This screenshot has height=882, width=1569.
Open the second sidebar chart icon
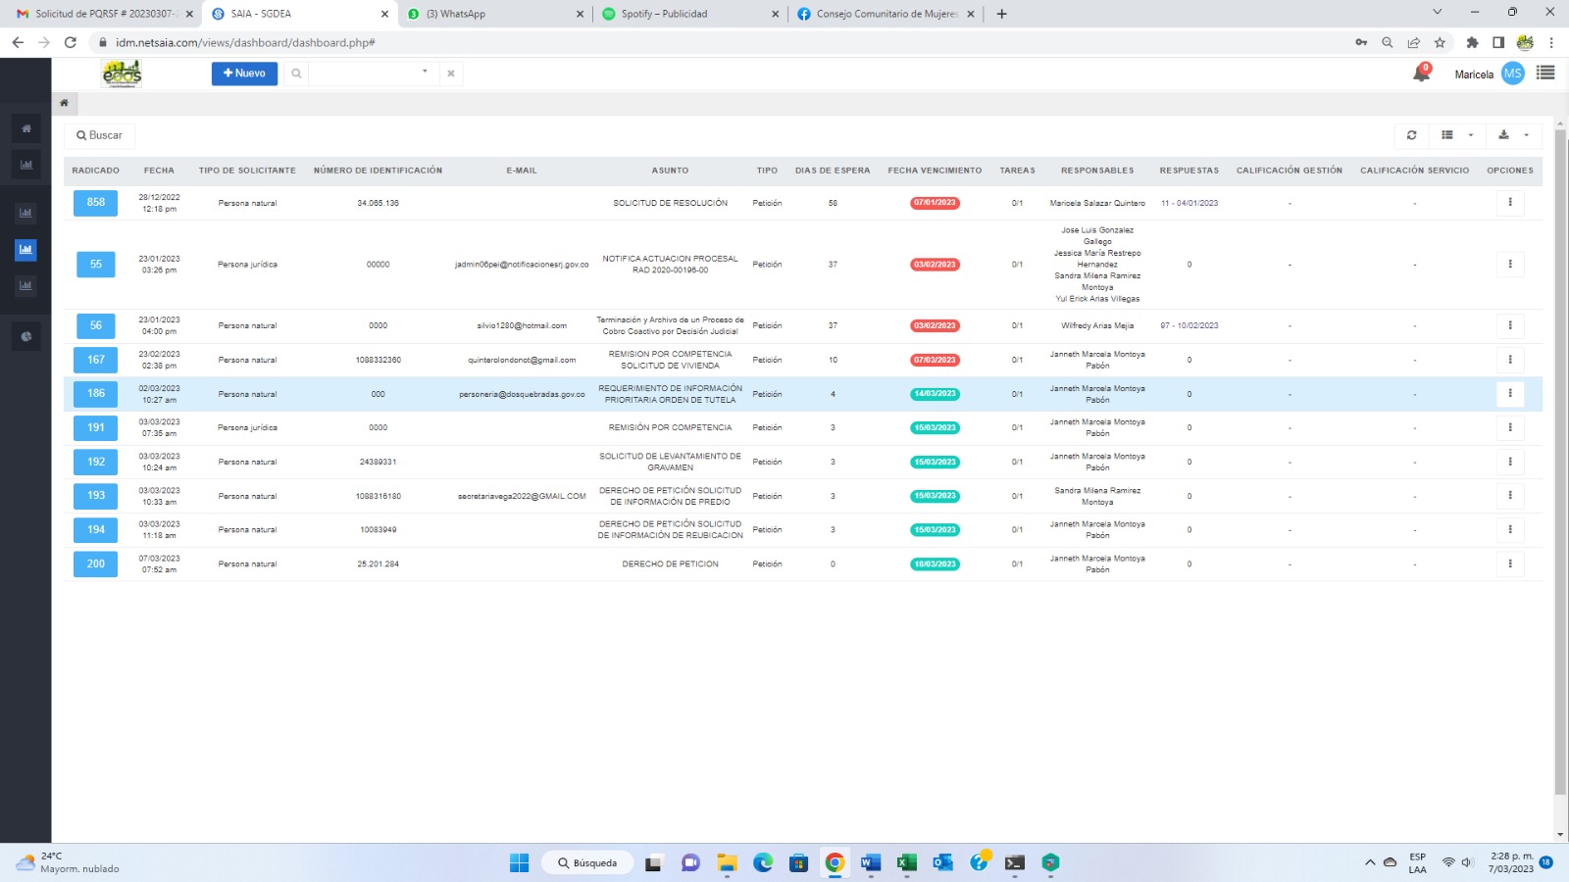pos(26,165)
